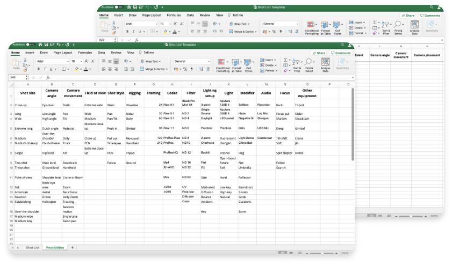Click Tell me search in front window

[147, 53]
